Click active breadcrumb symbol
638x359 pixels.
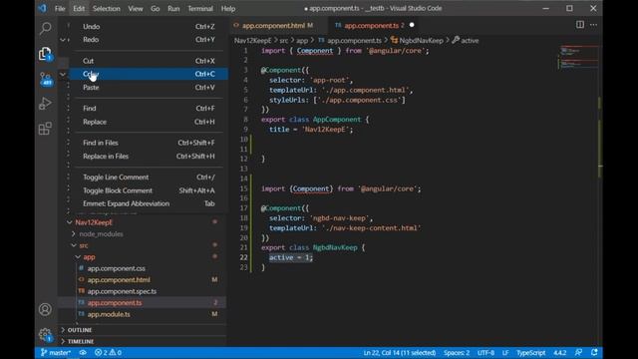pyautogui.click(x=470, y=40)
